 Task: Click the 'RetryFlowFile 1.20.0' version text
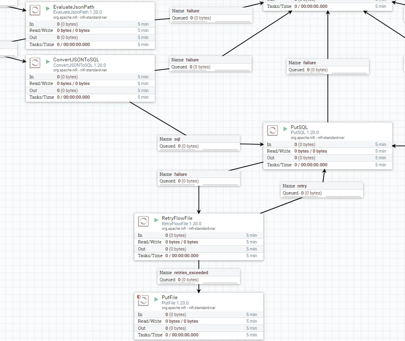tap(182, 224)
